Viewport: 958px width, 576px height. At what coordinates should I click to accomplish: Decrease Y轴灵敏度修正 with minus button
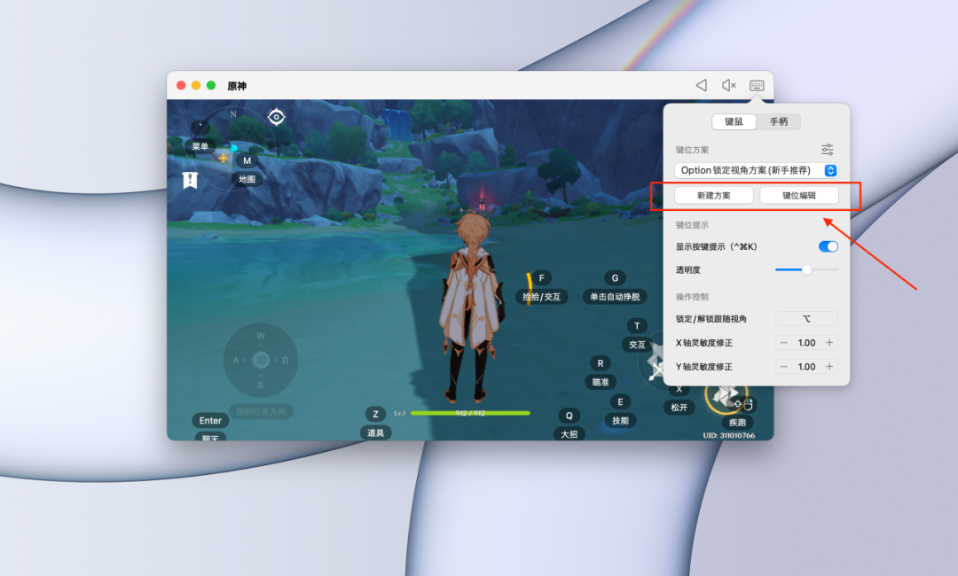pyautogui.click(x=784, y=367)
